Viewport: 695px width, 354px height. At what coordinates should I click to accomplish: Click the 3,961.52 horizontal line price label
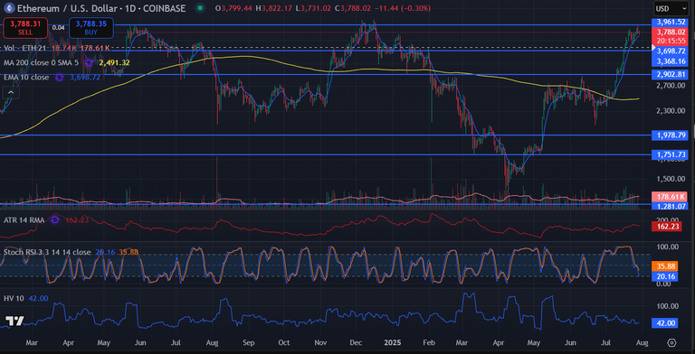(671, 22)
